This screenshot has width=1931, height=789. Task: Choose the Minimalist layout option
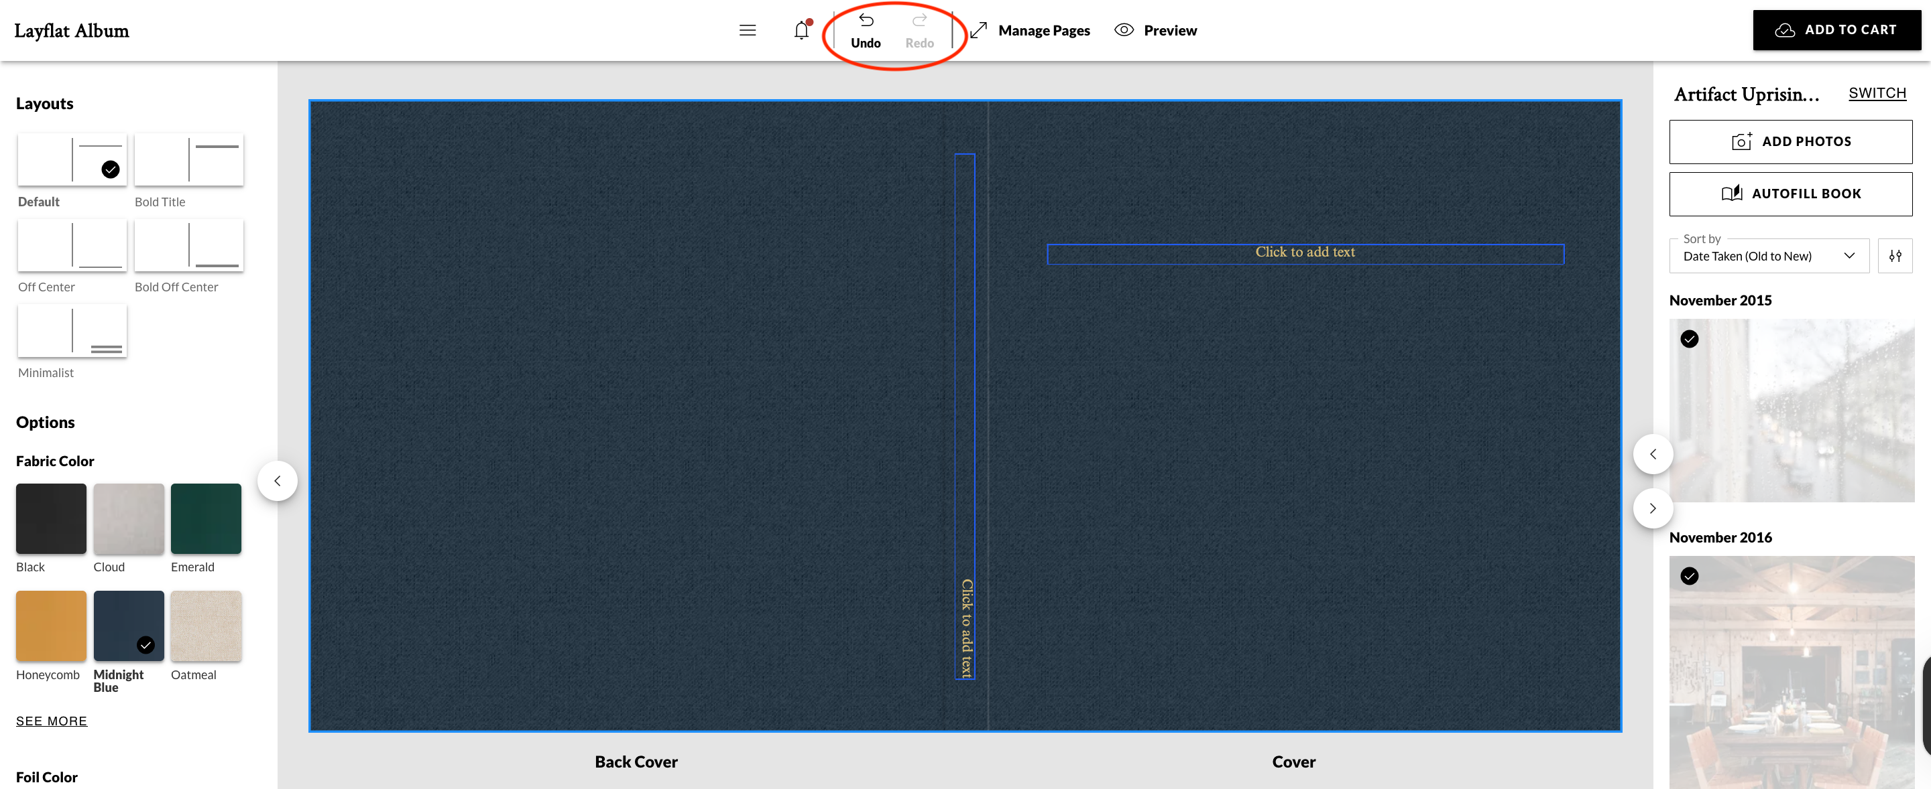pos(72,331)
